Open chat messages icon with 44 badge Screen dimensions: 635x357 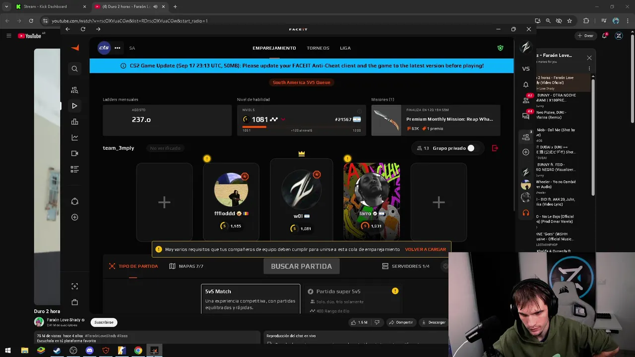pos(526,116)
